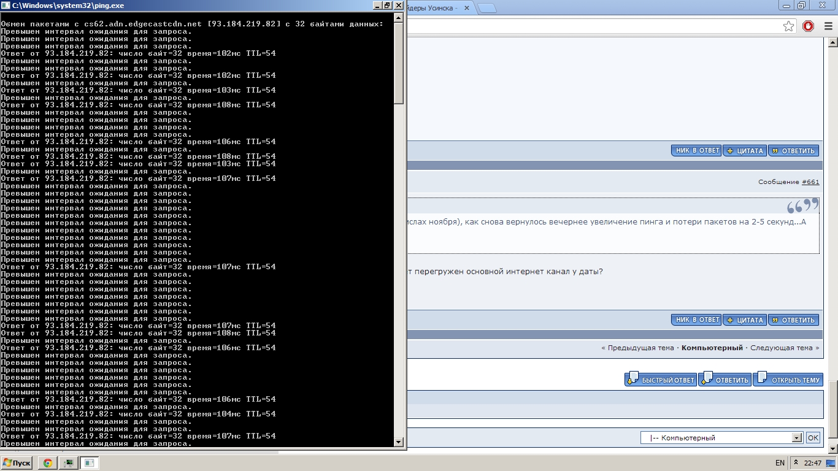Click the ОТКРЫТЬ ТЕМУ button
This screenshot has height=471, width=838.
click(788, 380)
